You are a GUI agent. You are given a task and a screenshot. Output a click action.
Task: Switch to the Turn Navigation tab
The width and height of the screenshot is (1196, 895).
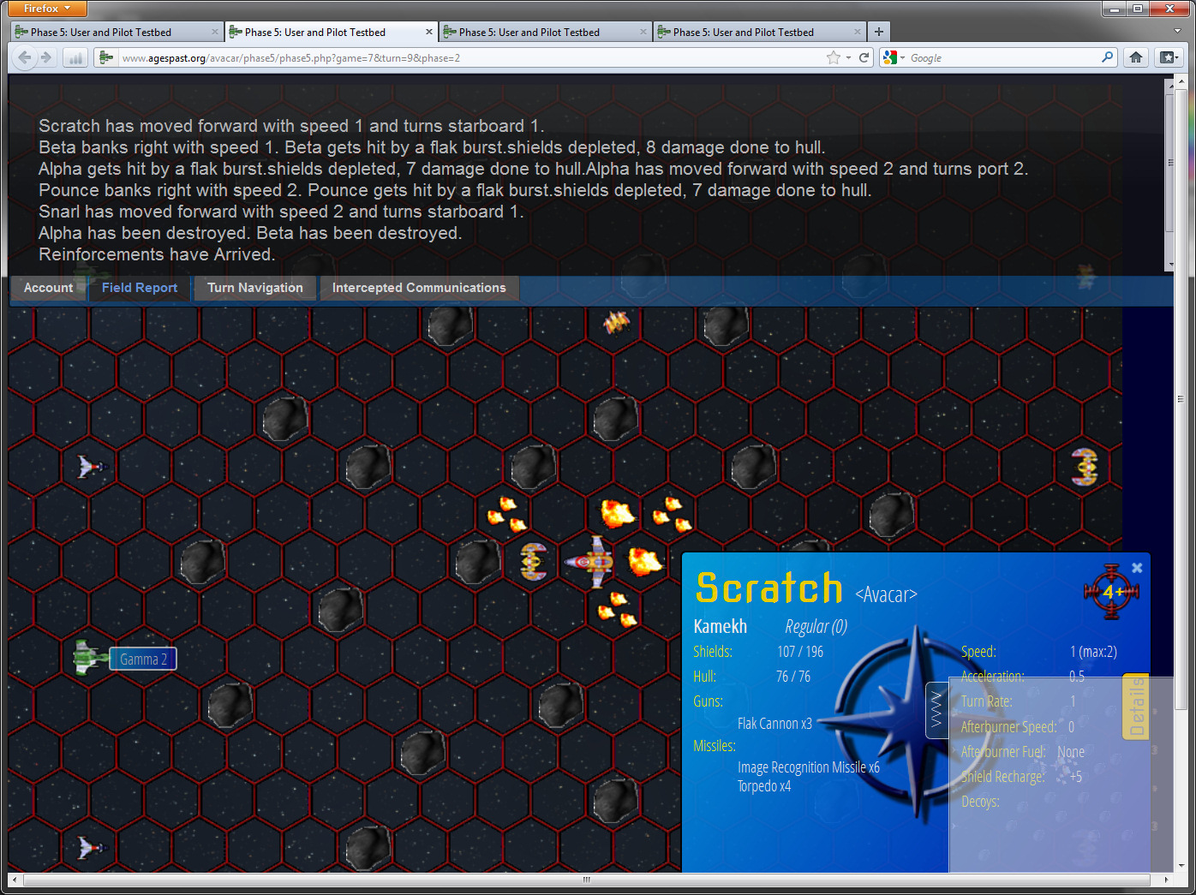pos(255,288)
